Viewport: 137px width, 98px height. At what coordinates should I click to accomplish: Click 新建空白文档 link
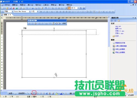[120, 43]
